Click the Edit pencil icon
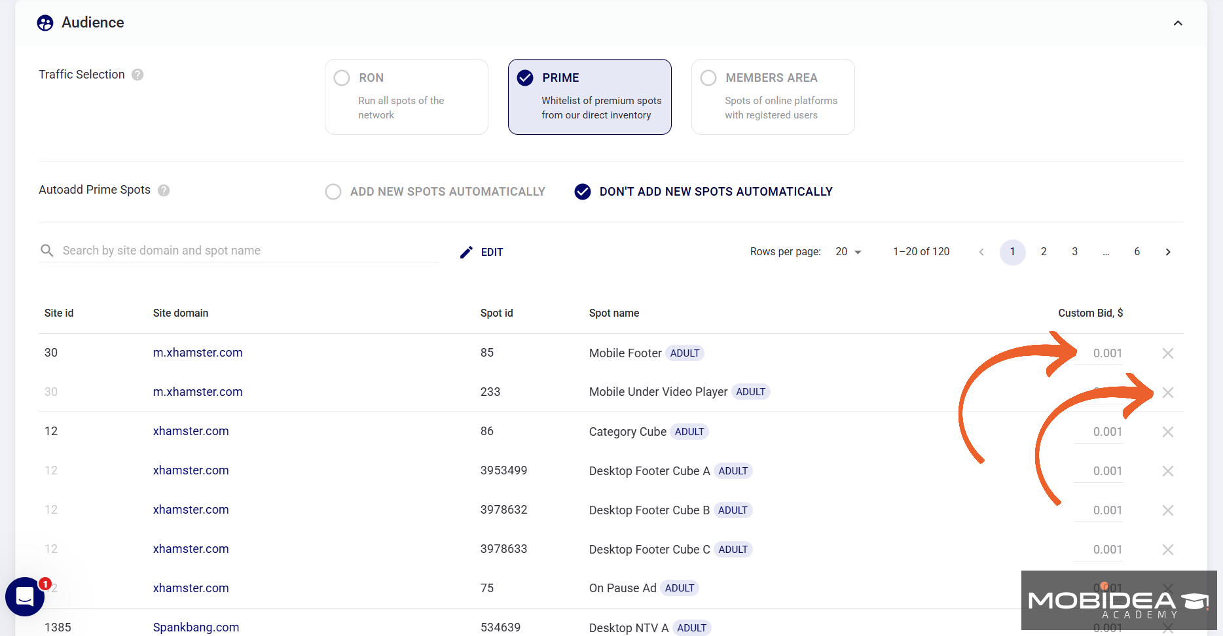1223x636 pixels. [x=466, y=252]
